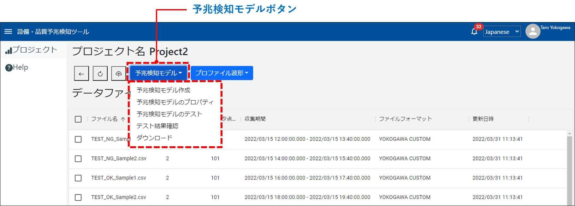Click the 設備・品質予兆検知ツール app title
This screenshot has height=206, width=575.
53,32
